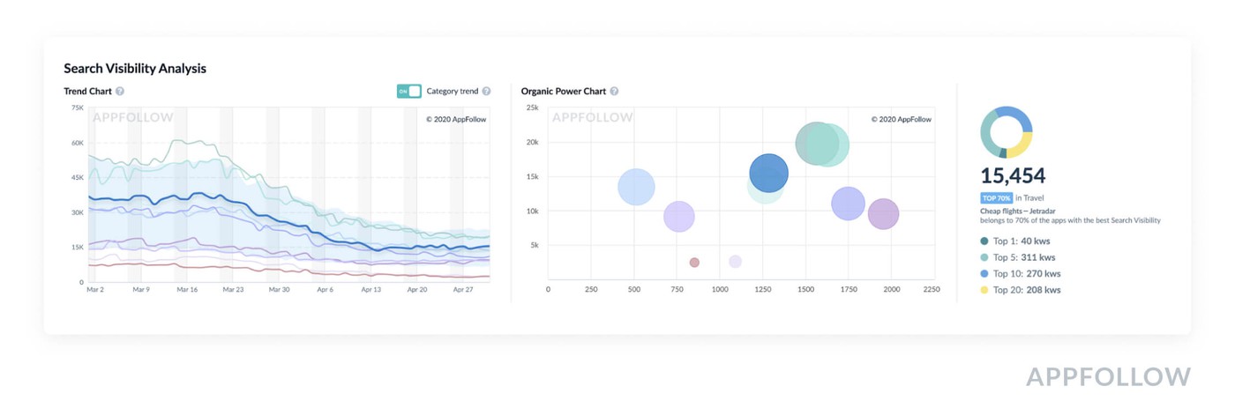Viewport: 1235px width, 408px height.
Task: Click the light blue bubble near 500
Action: [x=636, y=187]
